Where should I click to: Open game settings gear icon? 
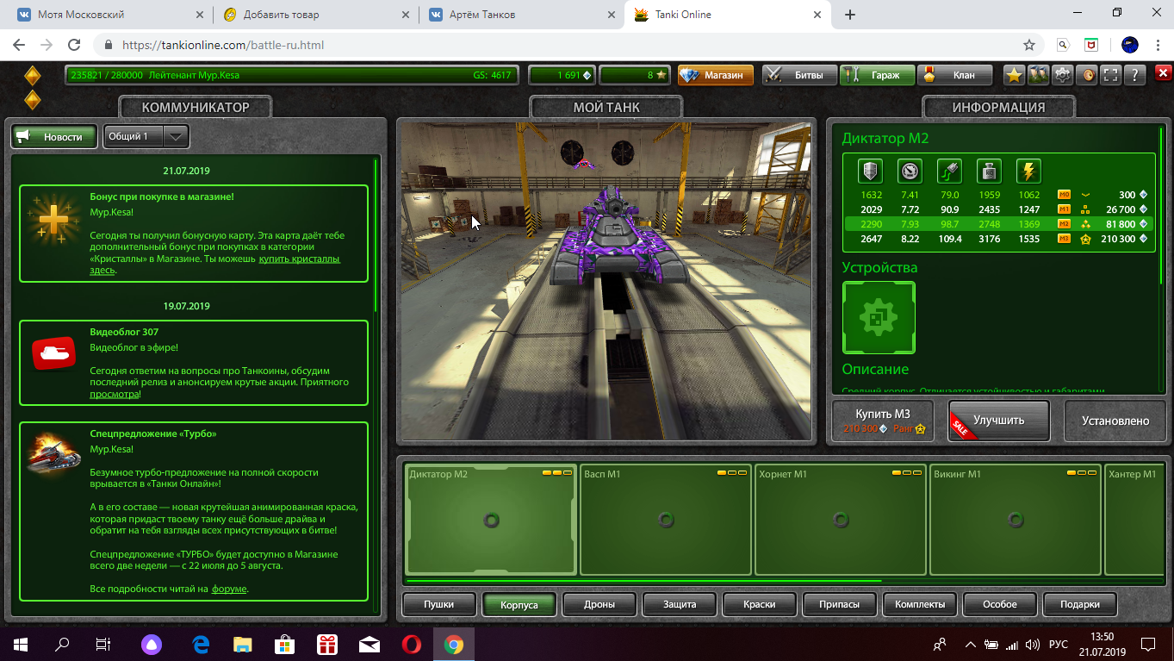pos(1063,75)
